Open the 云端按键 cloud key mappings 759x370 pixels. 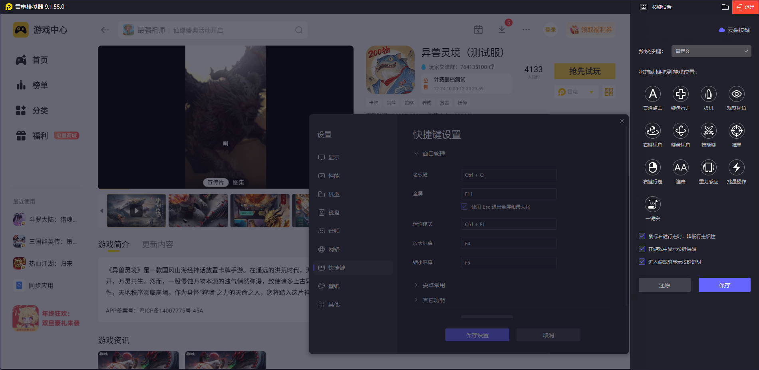click(x=734, y=30)
